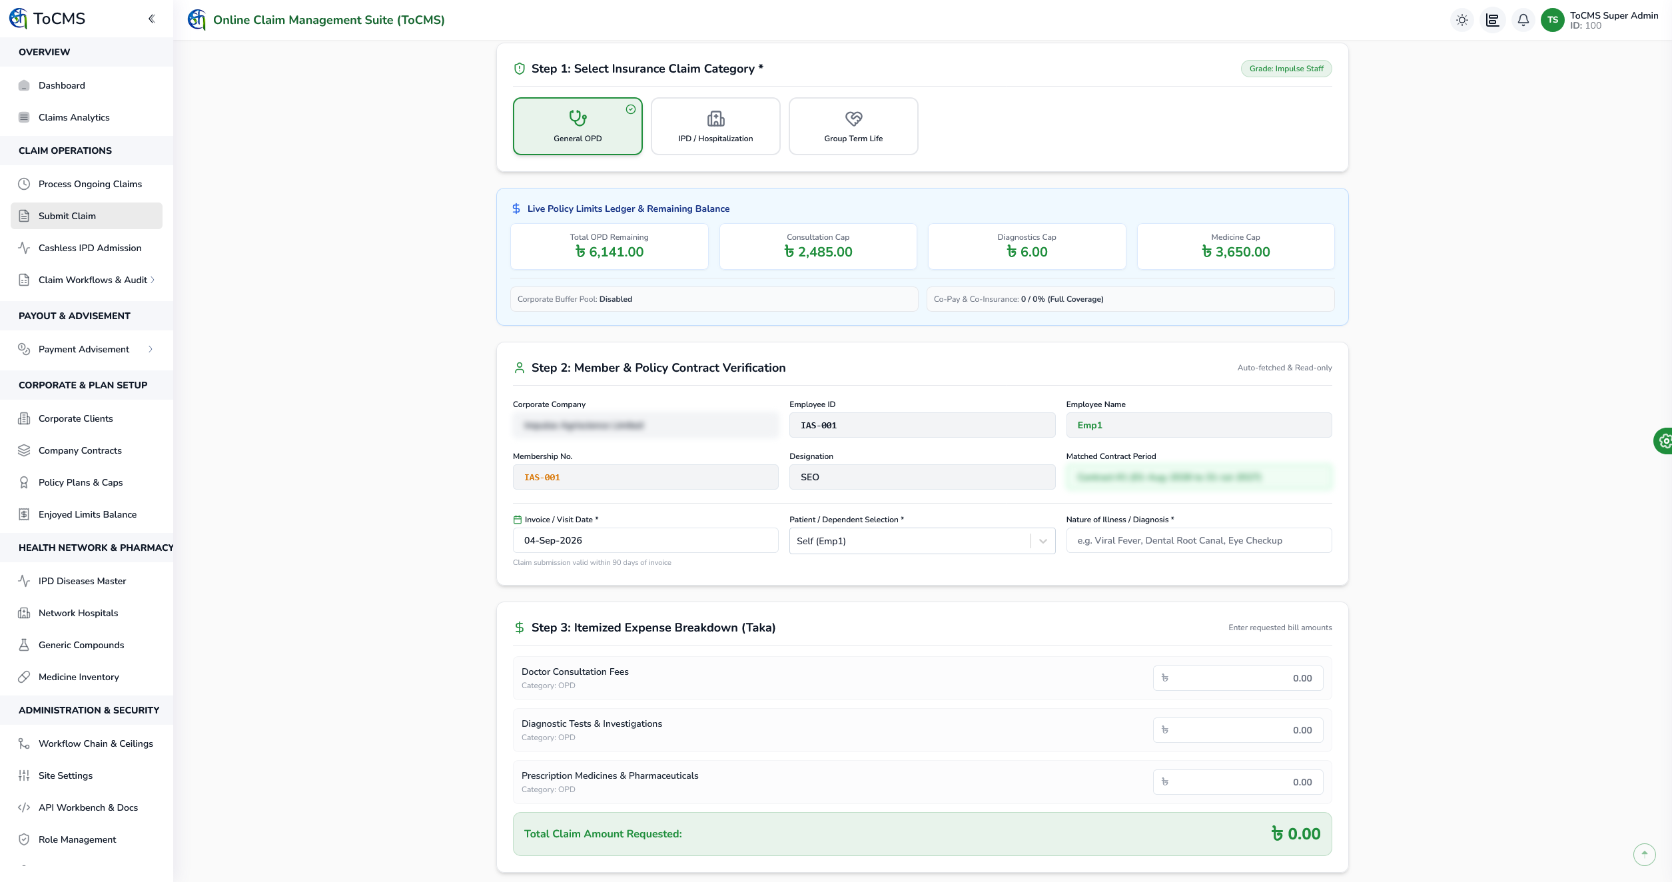The image size is (1672, 882).
Task: Click Cashless IPD Admission pulse icon
Action: point(24,248)
